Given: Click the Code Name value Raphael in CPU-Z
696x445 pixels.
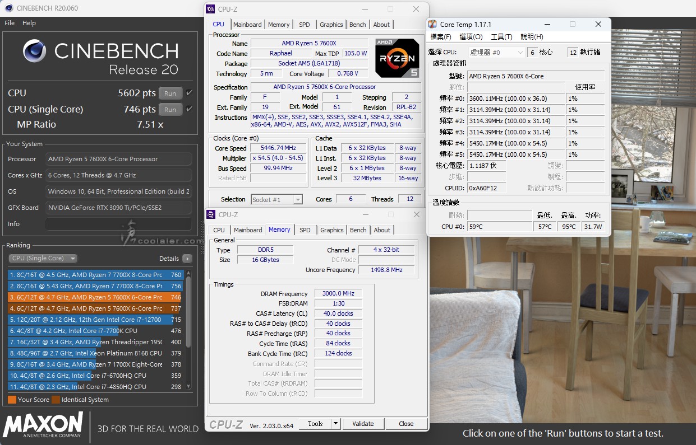Looking at the screenshot, I should pyautogui.click(x=281, y=54).
